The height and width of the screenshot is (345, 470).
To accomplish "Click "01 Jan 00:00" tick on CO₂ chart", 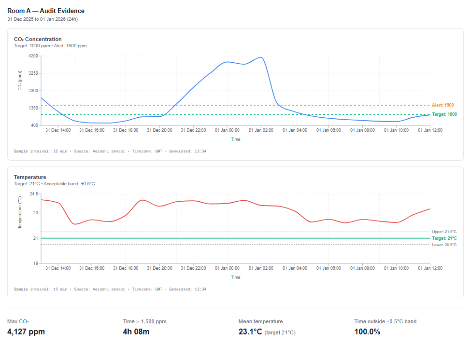I will (227, 130).
